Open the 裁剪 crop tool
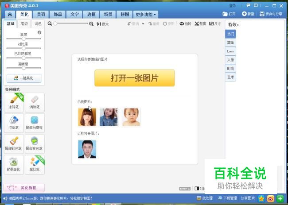Screen dimensions: 288x205 (x=200, y=23)
